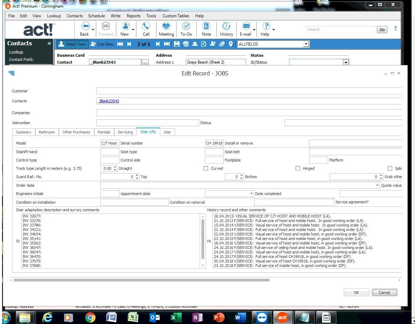Tick the Hinged track checkbox
This screenshot has height=324, width=415.
390,168
